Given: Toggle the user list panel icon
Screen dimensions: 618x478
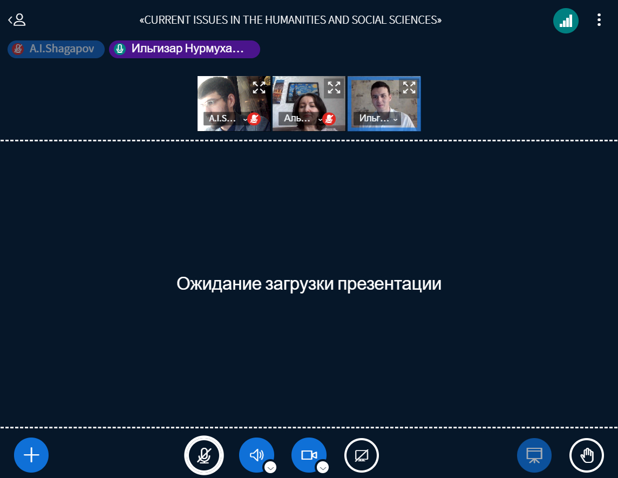Looking at the screenshot, I should point(17,21).
